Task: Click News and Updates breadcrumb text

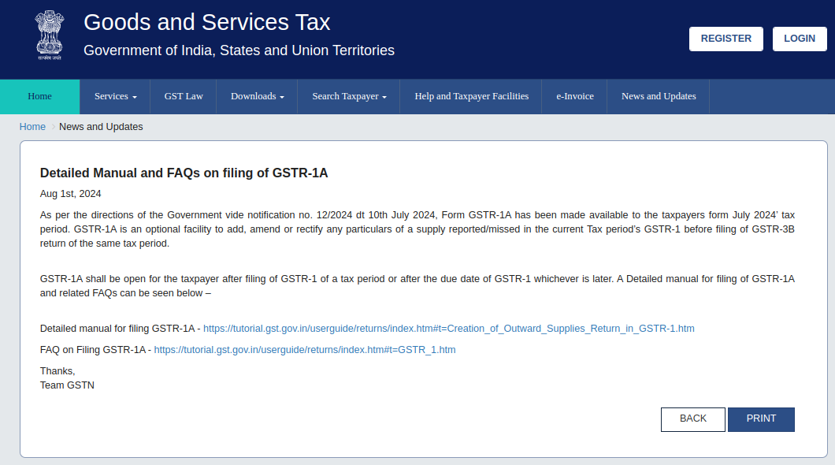Action: coord(101,127)
